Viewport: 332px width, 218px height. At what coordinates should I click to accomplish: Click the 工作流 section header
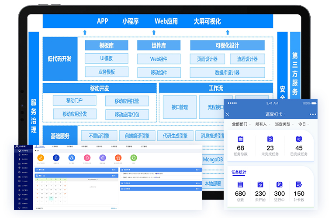(216, 88)
